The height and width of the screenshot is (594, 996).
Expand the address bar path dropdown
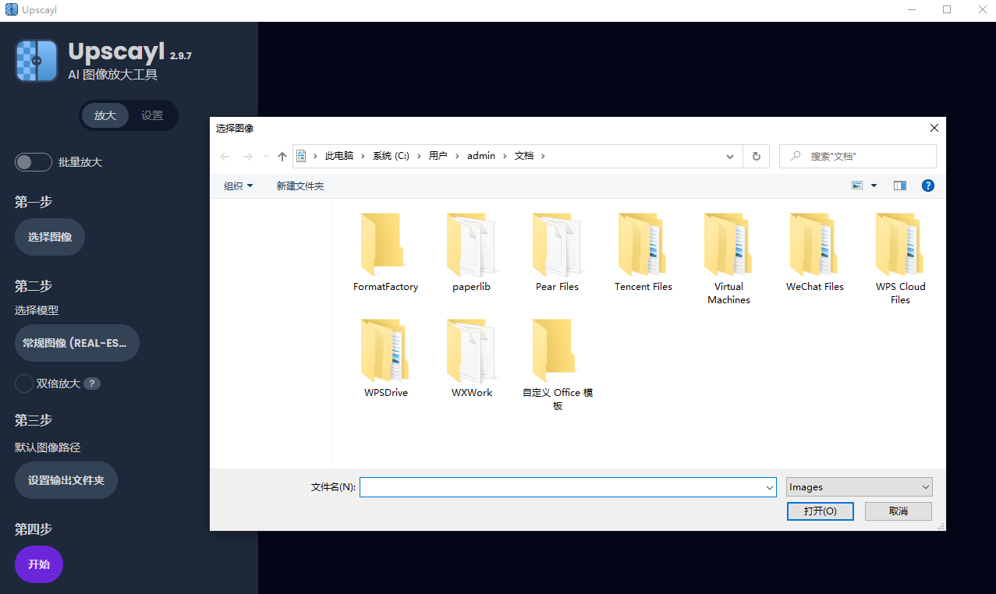click(x=729, y=156)
